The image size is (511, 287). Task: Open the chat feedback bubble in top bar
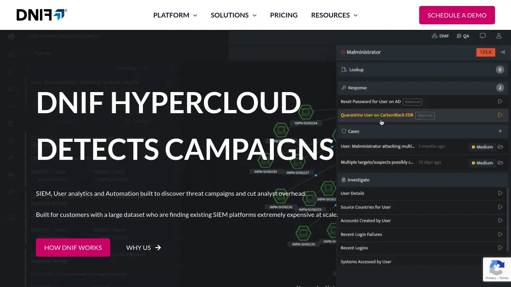(x=483, y=36)
